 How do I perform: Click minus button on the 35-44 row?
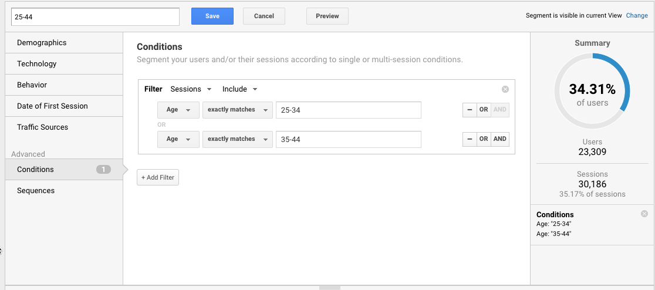pyautogui.click(x=470, y=139)
